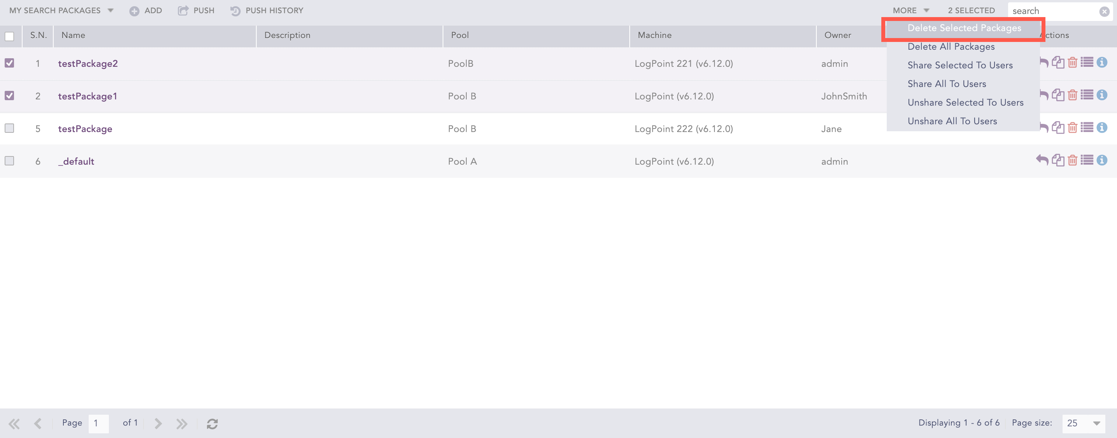Viewport: 1117px width, 438px height.
Task: Click the page number input field
Action: [98, 423]
